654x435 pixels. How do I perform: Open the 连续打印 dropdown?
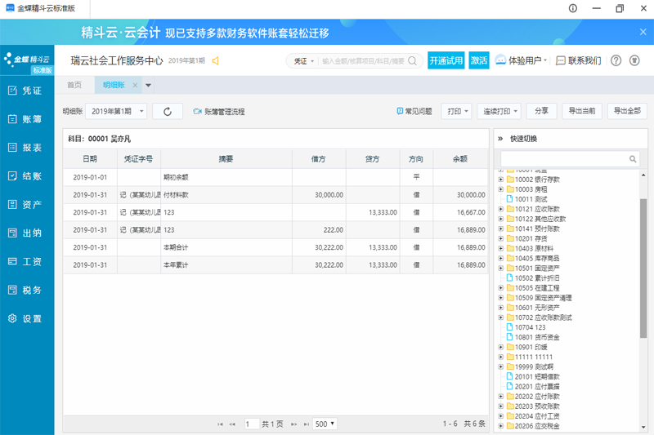499,111
